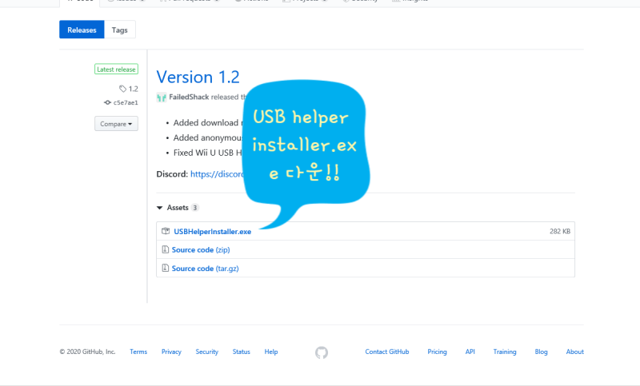This screenshot has height=386, width=640.
Task: Click the GitHub Octocat logo in footer
Action: click(322, 352)
